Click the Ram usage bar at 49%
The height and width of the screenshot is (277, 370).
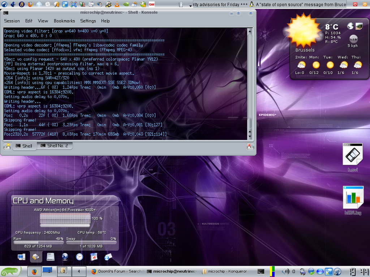(x=38, y=242)
